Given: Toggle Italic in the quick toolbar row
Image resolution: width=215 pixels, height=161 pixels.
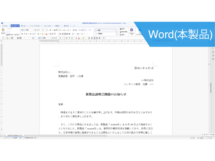Looking at the screenshot, I should 69,38.
